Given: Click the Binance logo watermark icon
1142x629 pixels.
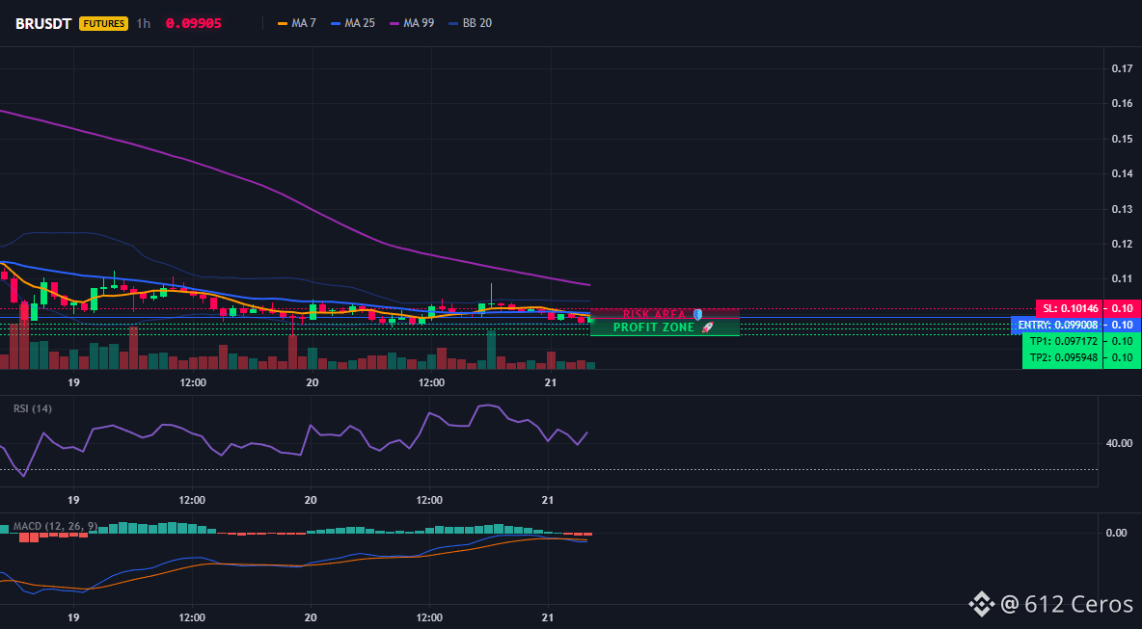Looking at the screenshot, I should pos(980,604).
